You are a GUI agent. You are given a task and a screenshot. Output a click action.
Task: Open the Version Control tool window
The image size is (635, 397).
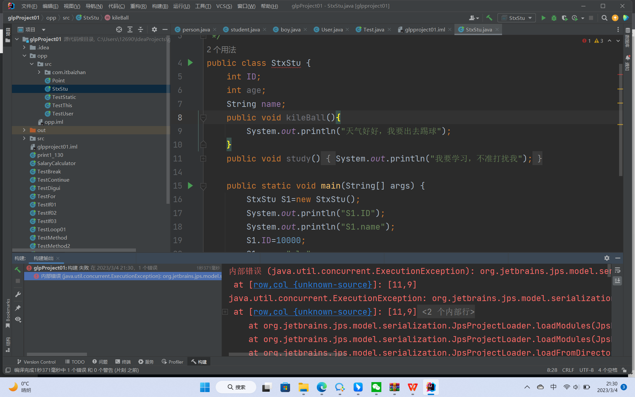pyautogui.click(x=36, y=362)
